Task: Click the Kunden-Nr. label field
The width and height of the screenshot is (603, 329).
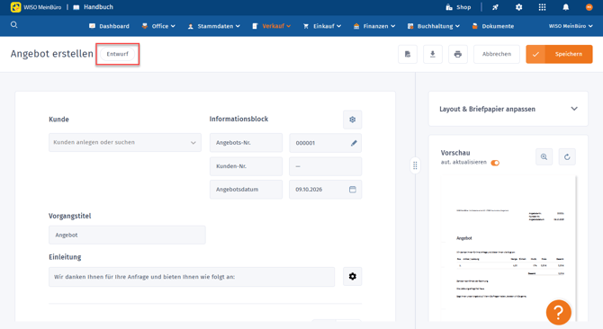Action: tap(246, 166)
